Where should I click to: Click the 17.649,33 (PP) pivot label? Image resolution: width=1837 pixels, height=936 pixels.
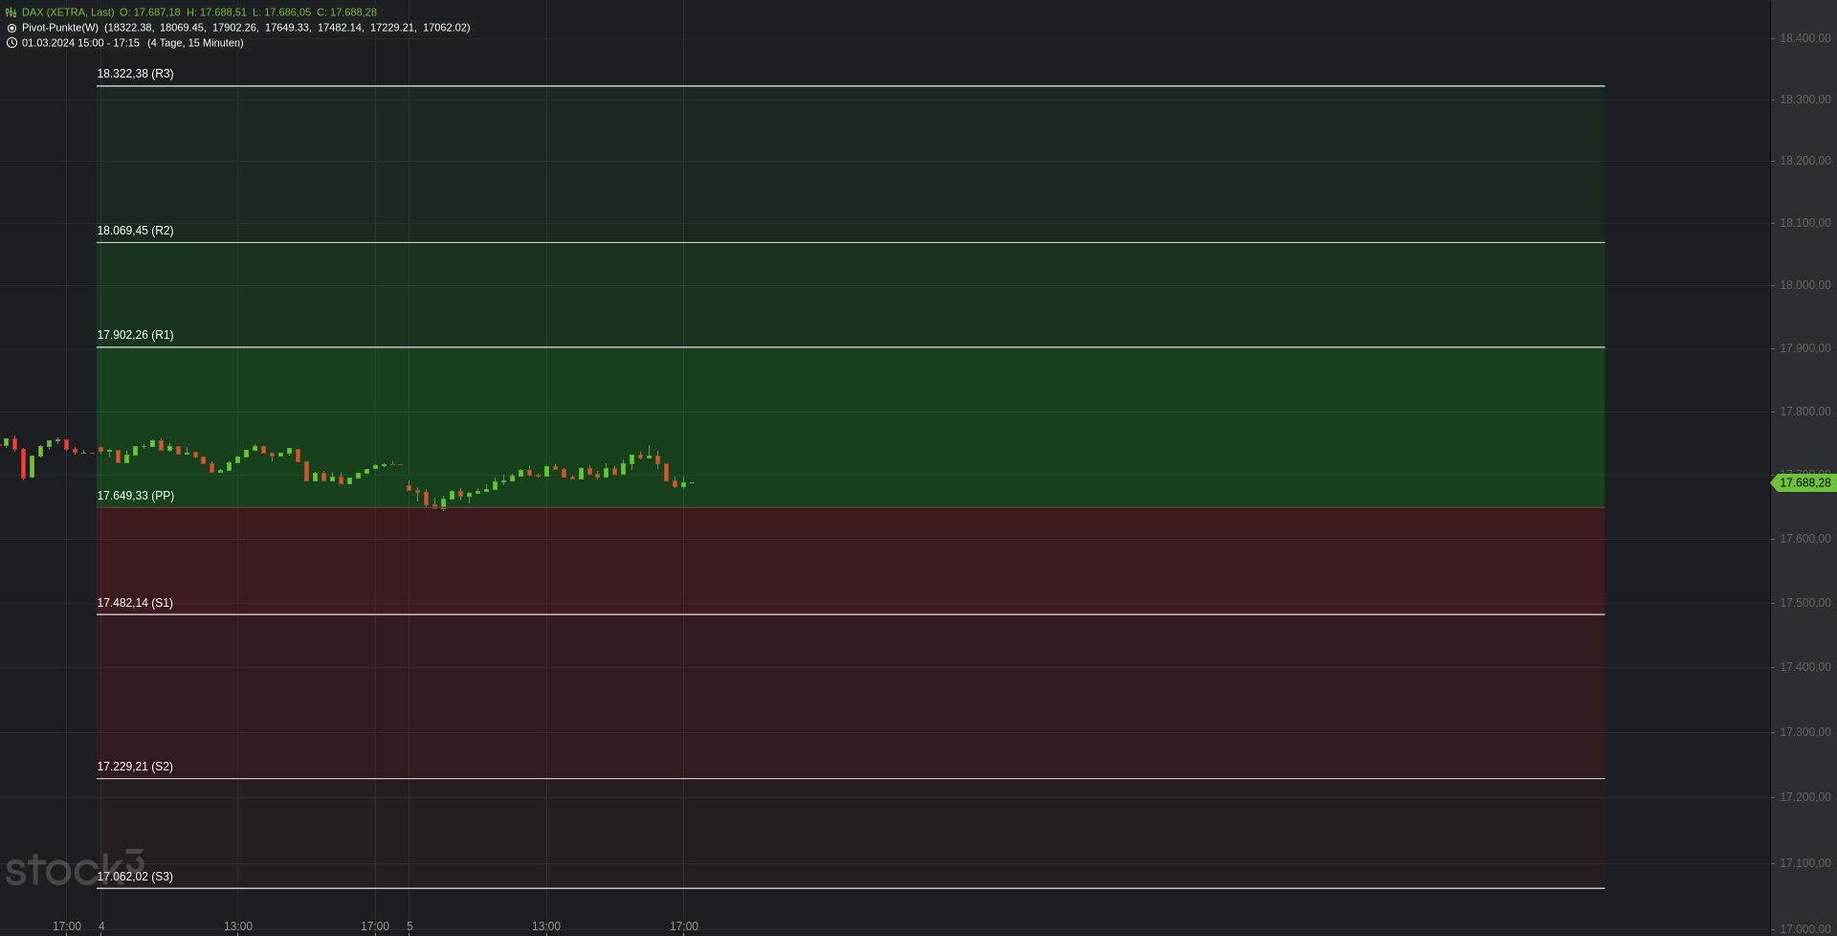pyautogui.click(x=135, y=496)
